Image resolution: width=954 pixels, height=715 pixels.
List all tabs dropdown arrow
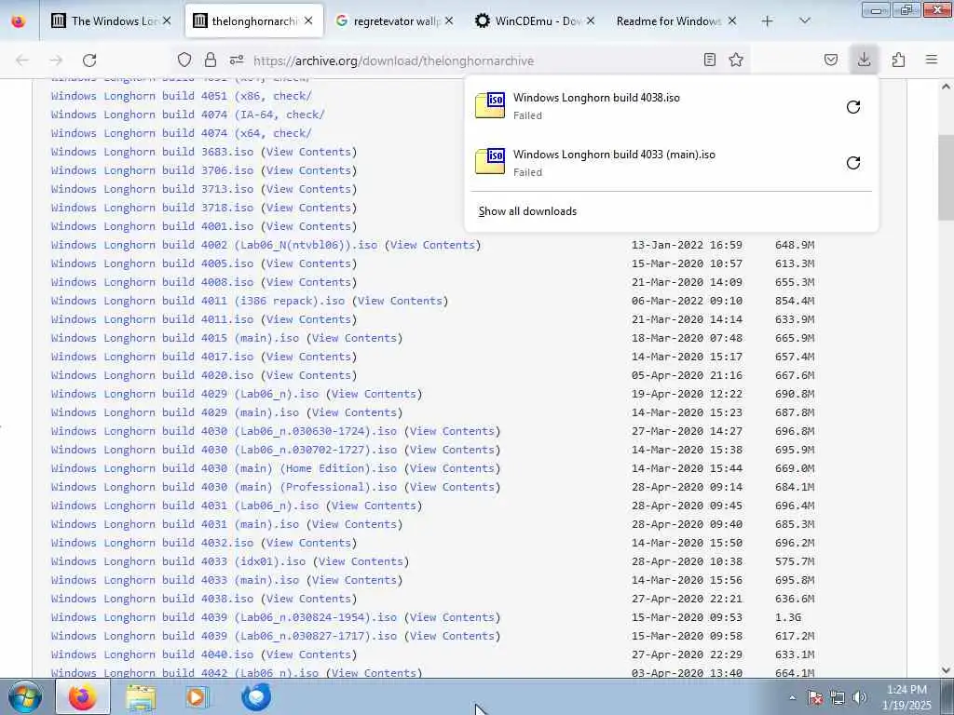coord(804,21)
